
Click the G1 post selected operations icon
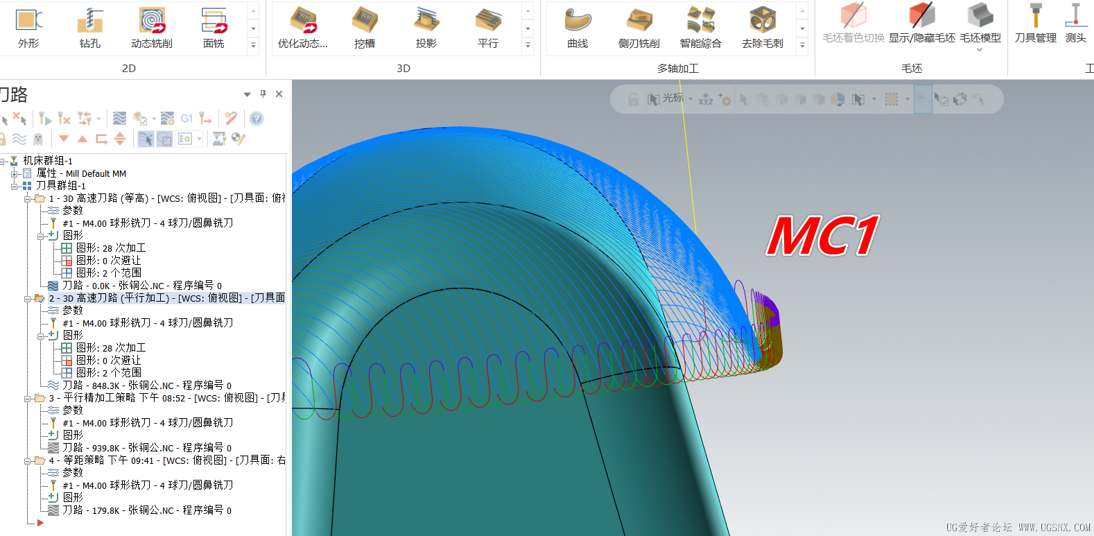point(186,119)
